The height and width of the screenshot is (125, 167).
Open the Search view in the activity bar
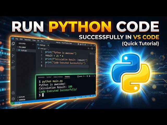(13, 49)
